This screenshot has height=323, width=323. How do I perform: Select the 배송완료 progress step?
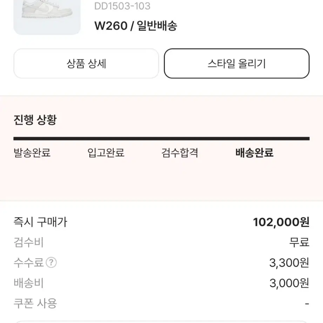(x=254, y=153)
